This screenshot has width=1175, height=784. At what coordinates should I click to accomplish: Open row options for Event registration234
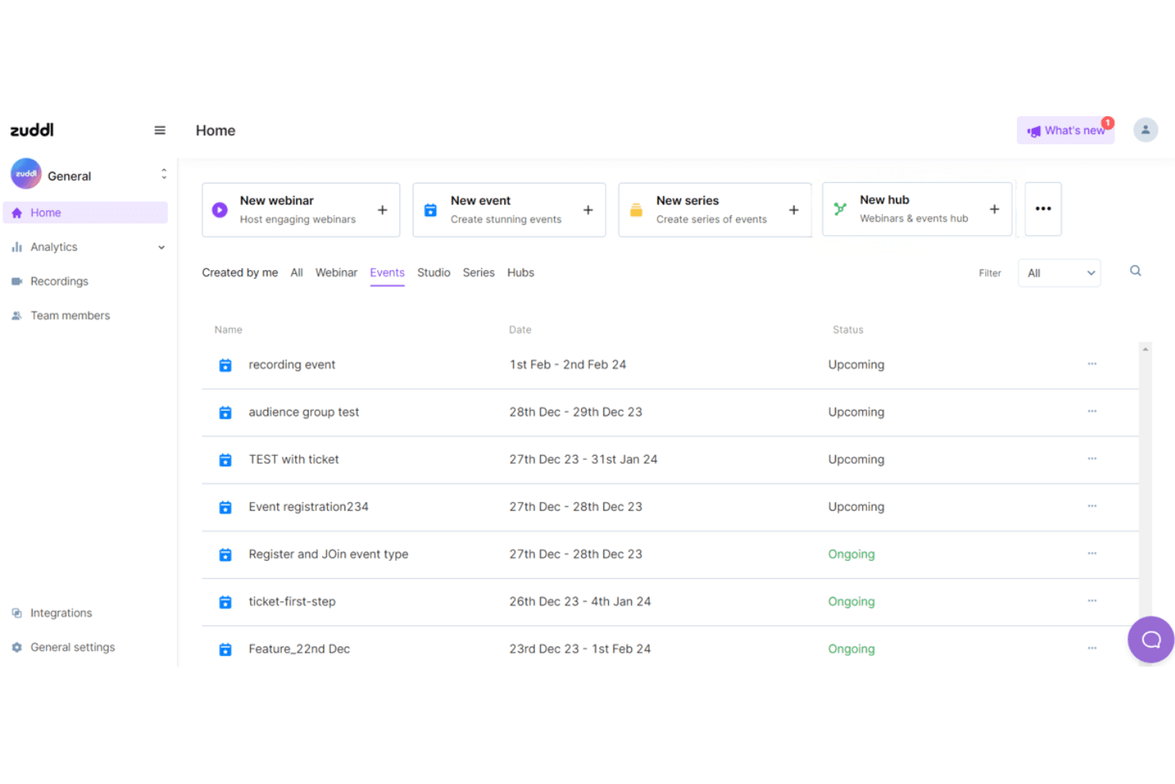(1092, 506)
